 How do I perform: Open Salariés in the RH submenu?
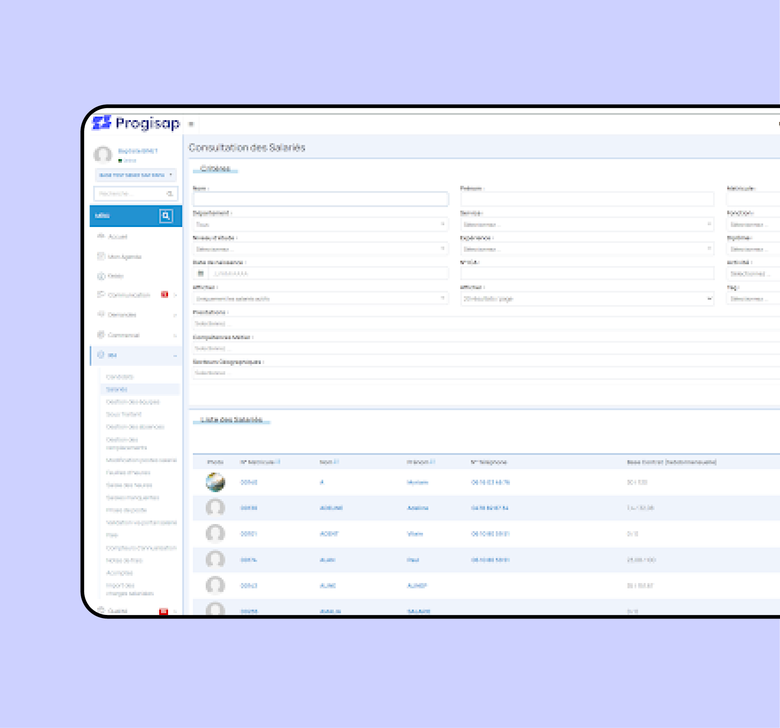click(117, 389)
